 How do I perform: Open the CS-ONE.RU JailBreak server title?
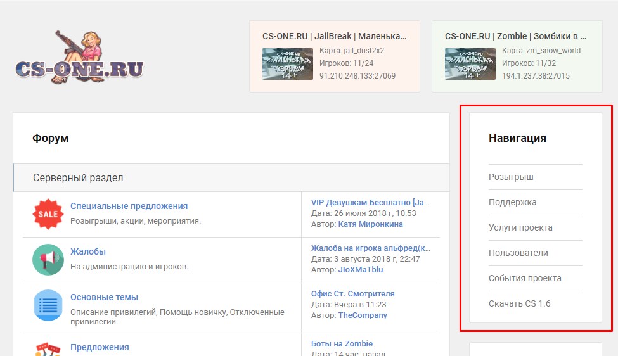(334, 36)
